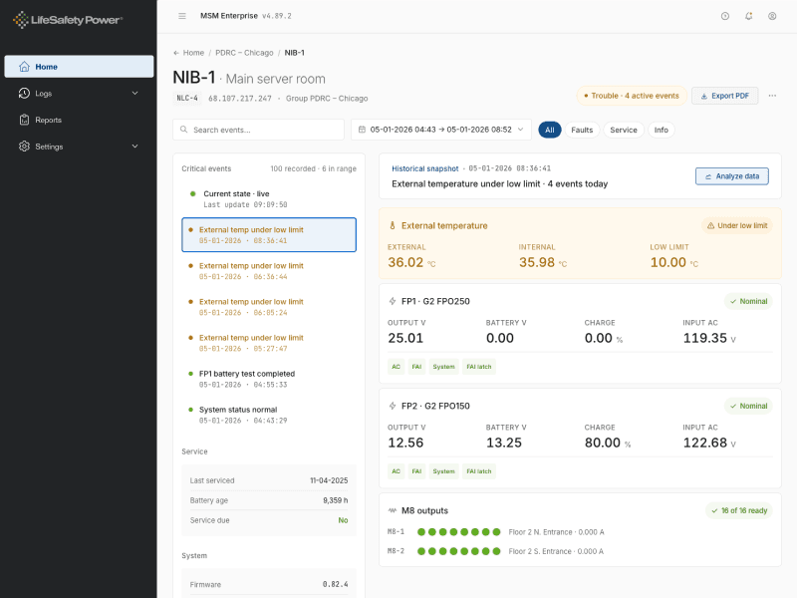This screenshot has width=797, height=598.
Task: Click Historical snapshot link
Action: (x=425, y=168)
